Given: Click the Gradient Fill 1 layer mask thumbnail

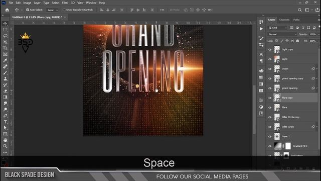Looking at the screenshot, I should 288,146.
